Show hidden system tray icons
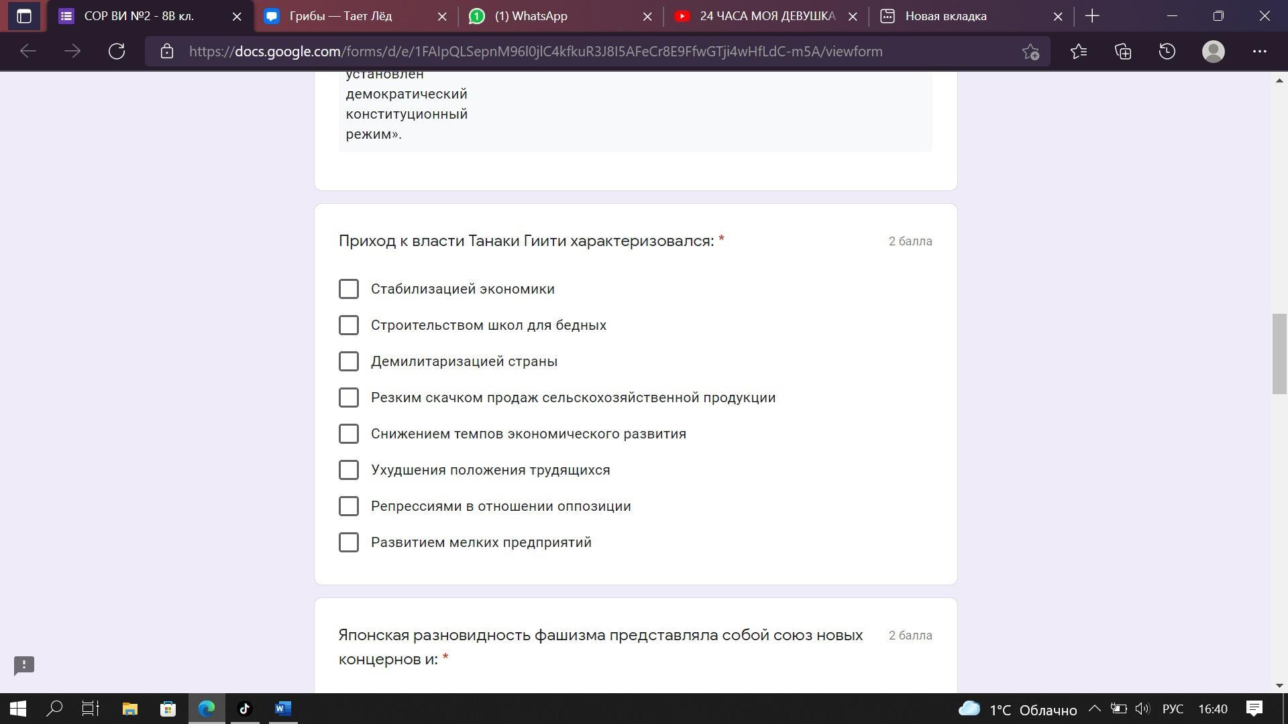The width and height of the screenshot is (1288, 724). [1094, 709]
